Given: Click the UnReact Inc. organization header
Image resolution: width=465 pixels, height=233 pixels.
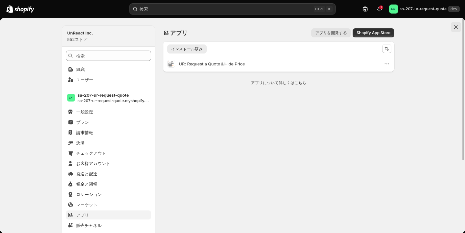Looking at the screenshot, I should (108, 36).
